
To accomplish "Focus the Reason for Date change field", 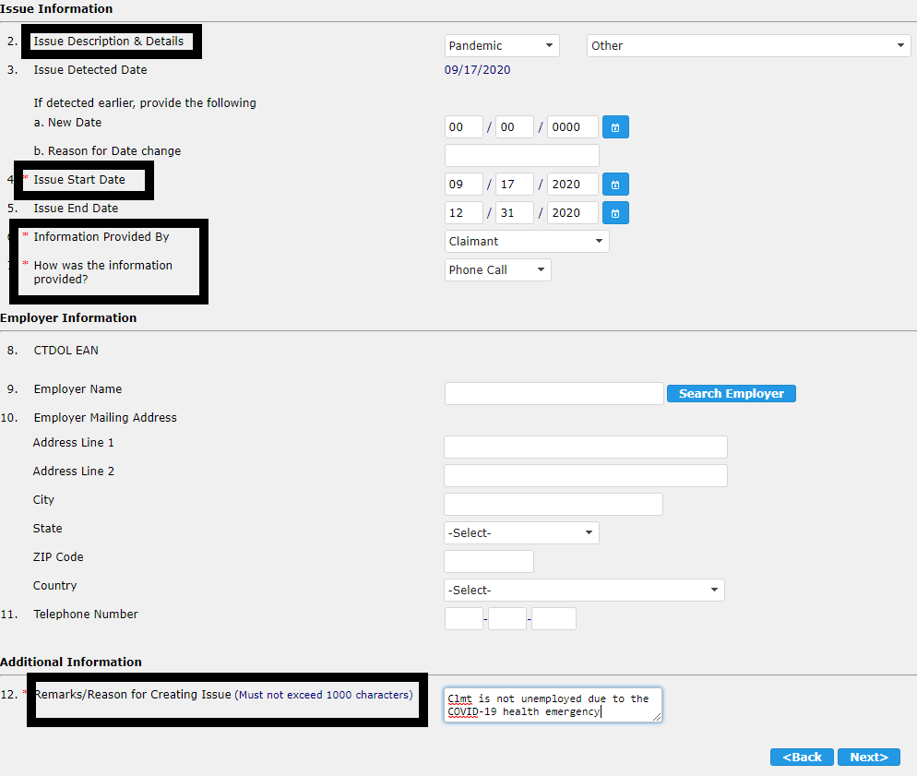I will click(x=521, y=156).
